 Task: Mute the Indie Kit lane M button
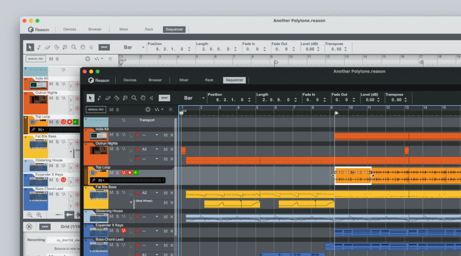click(165, 135)
